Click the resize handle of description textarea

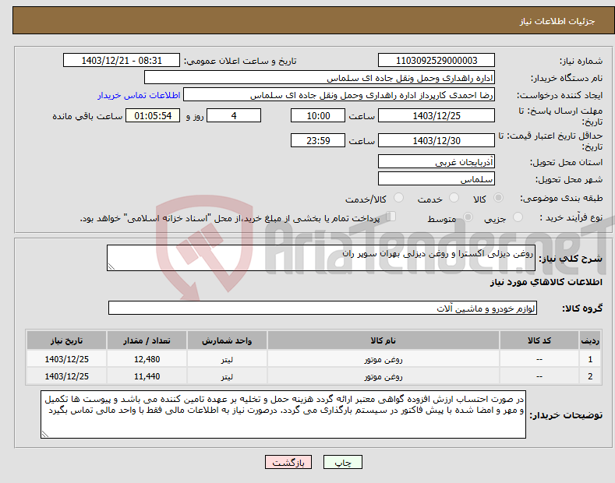click(x=111, y=266)
